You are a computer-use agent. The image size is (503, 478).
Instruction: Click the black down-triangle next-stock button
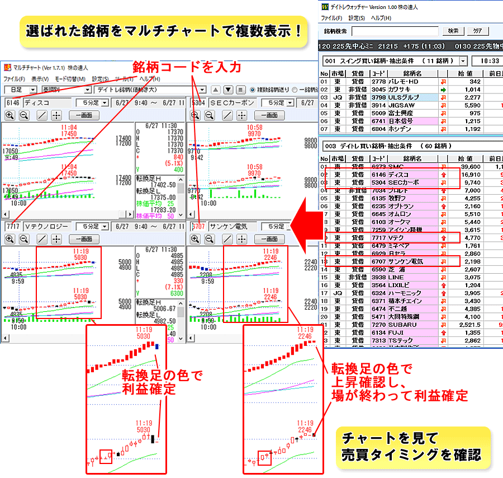tap(228, 90)
